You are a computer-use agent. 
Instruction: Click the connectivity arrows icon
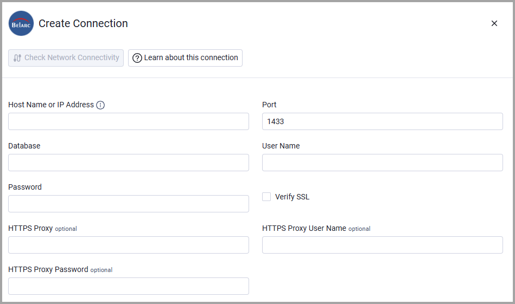(17, 58)
